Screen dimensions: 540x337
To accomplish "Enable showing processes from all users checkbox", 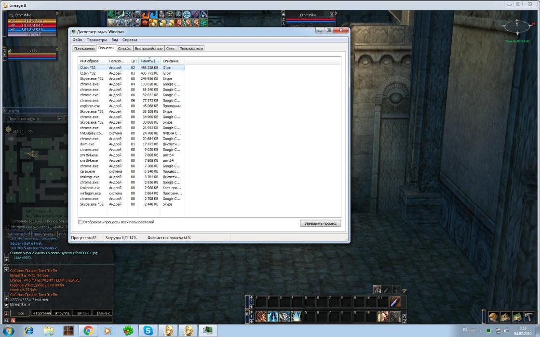I will click(x=81, y=222).
